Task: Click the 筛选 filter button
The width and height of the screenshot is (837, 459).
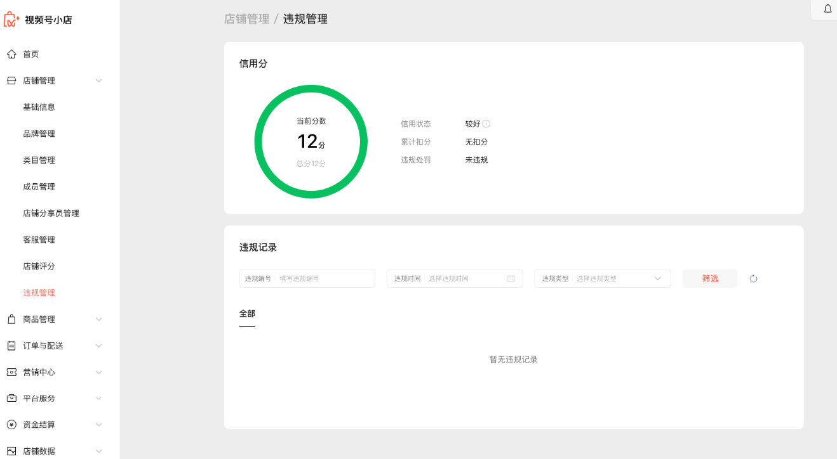Action: tap(710, 279)
